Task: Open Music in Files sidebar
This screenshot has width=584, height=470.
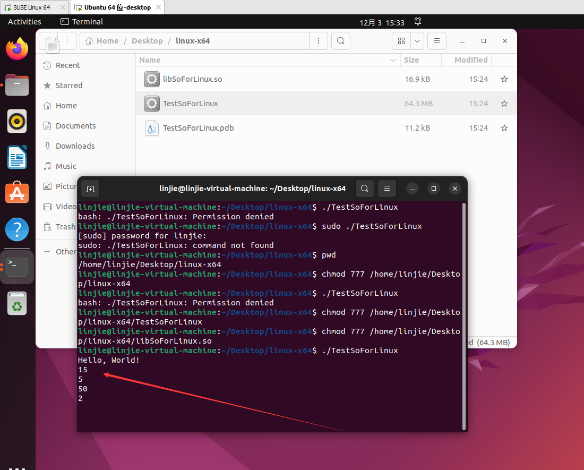Action: pyautogui.click(x=66, y=166)
